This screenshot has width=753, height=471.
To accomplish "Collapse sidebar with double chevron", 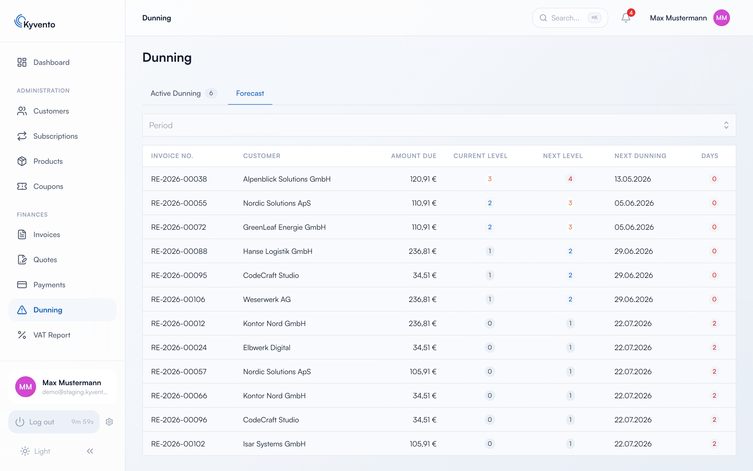I will click(90, 451).
